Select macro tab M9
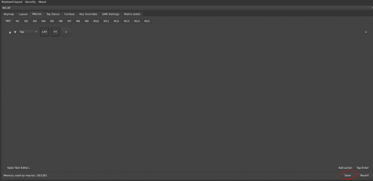The image size is (373, 181). tap(86, 21)
